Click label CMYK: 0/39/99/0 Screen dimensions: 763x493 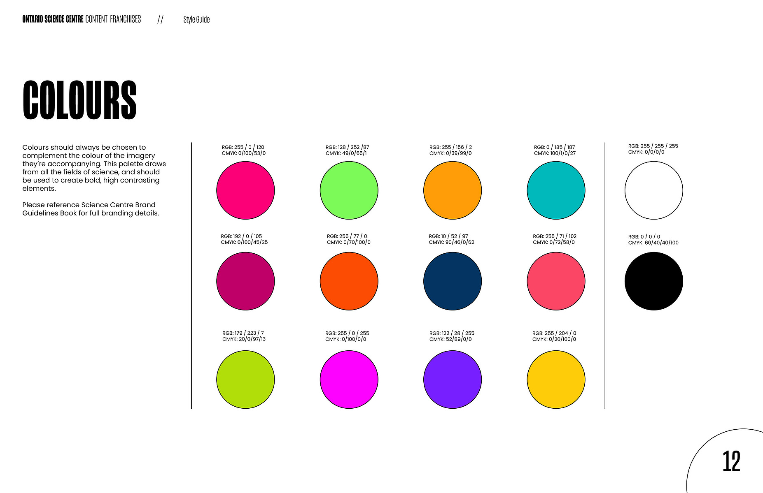(x=450, y=153)
